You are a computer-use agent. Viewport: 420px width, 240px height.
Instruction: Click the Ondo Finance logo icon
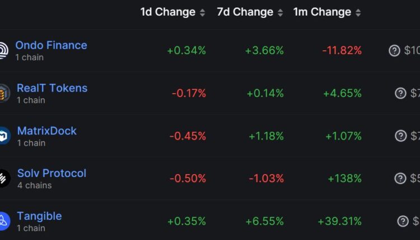click(3, 51)
